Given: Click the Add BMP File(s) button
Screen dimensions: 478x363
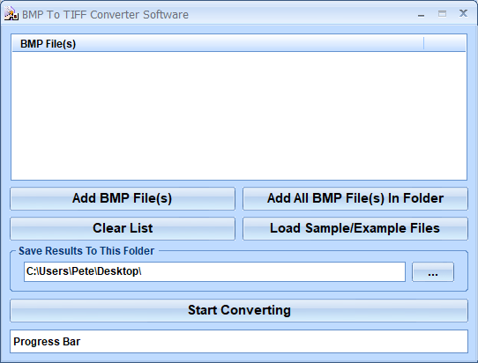Looking at the screenshot, I should point(123,198).
